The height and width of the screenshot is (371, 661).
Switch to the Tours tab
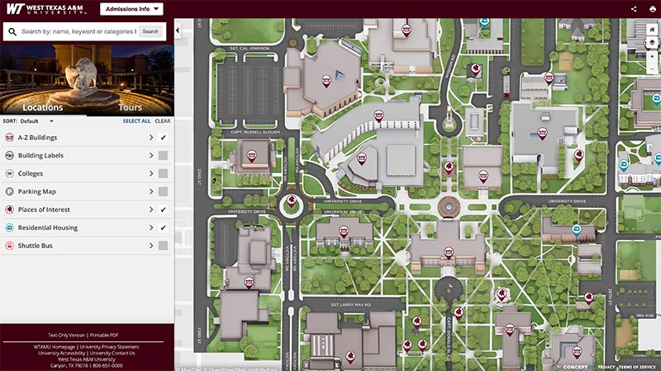(130, 107)
